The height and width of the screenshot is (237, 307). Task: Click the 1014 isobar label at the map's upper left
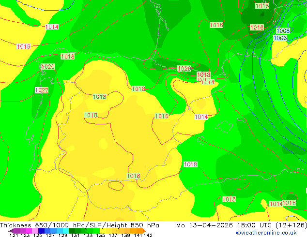52,27
